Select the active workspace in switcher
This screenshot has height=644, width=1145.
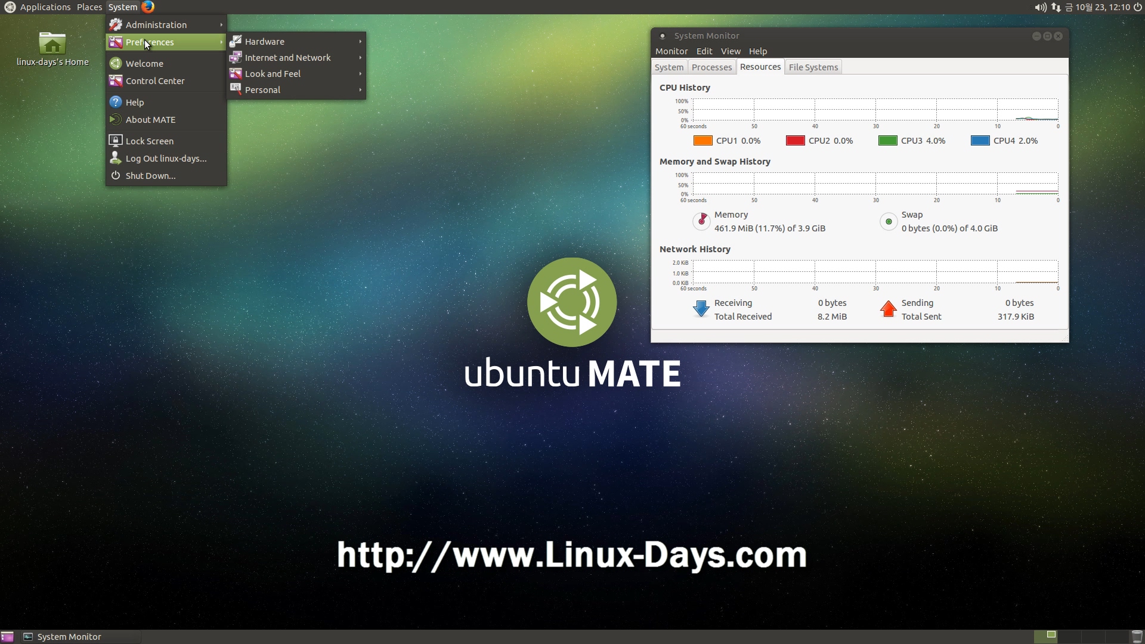click(x=1045, y=637)
